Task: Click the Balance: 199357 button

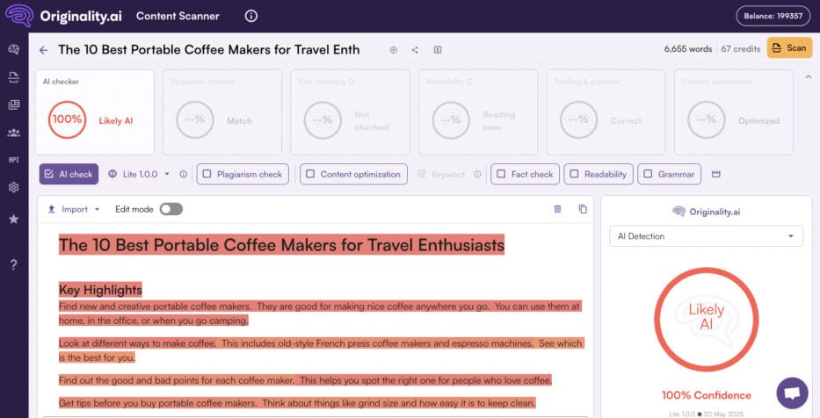Action: [773, 16]
